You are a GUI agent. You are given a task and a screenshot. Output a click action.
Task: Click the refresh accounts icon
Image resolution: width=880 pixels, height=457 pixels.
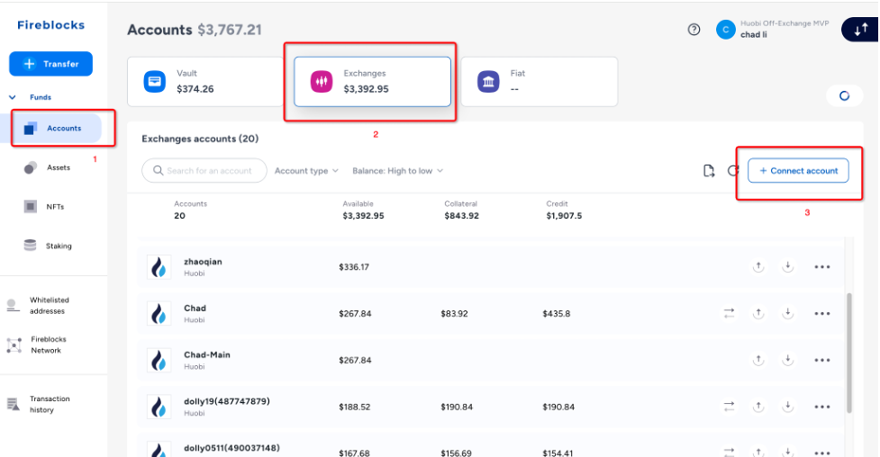(733, 171)
